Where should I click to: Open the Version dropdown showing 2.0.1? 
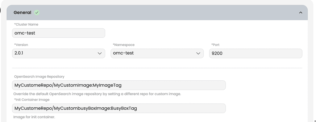click(58, 53)
